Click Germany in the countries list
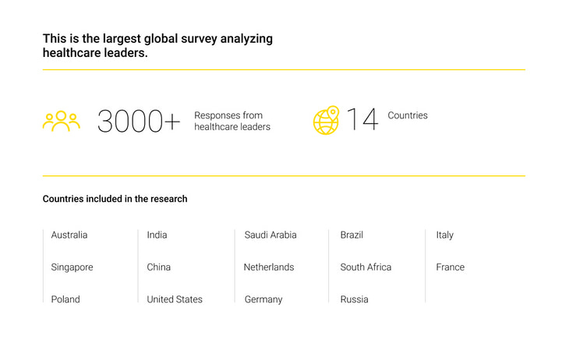Screen dimensions: 569x350 point(263,299)
